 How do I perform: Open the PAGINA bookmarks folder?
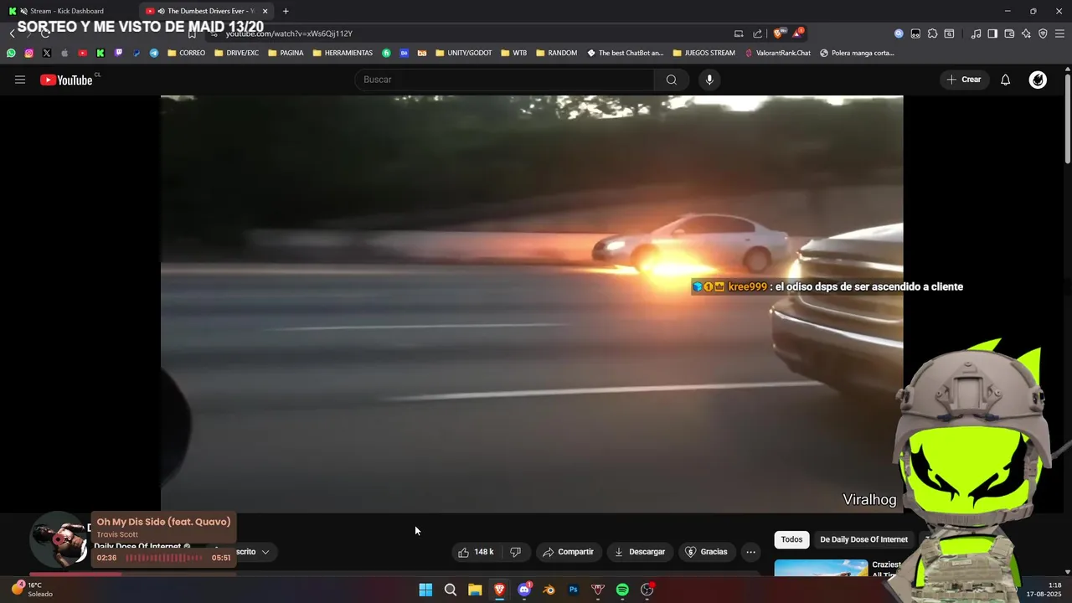coord(286,53)
